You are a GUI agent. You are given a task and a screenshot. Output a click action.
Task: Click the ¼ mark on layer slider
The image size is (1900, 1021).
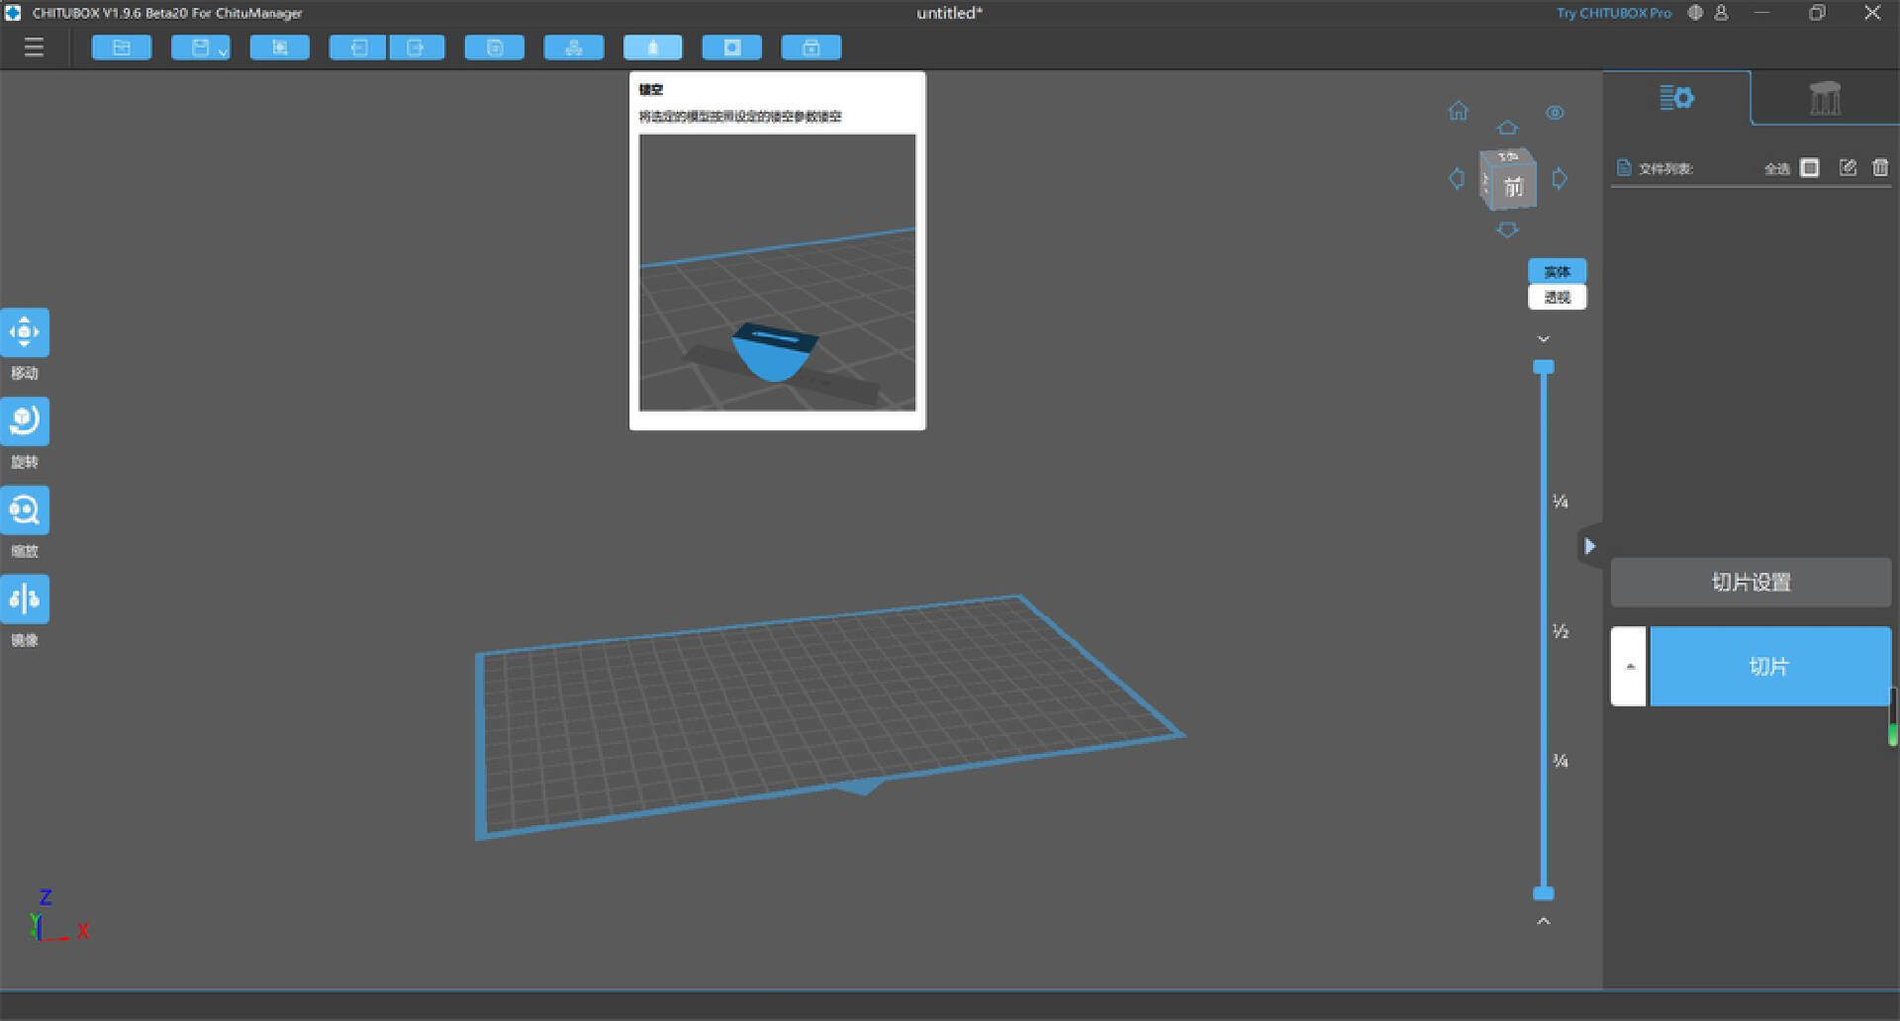click(1561, 502)
